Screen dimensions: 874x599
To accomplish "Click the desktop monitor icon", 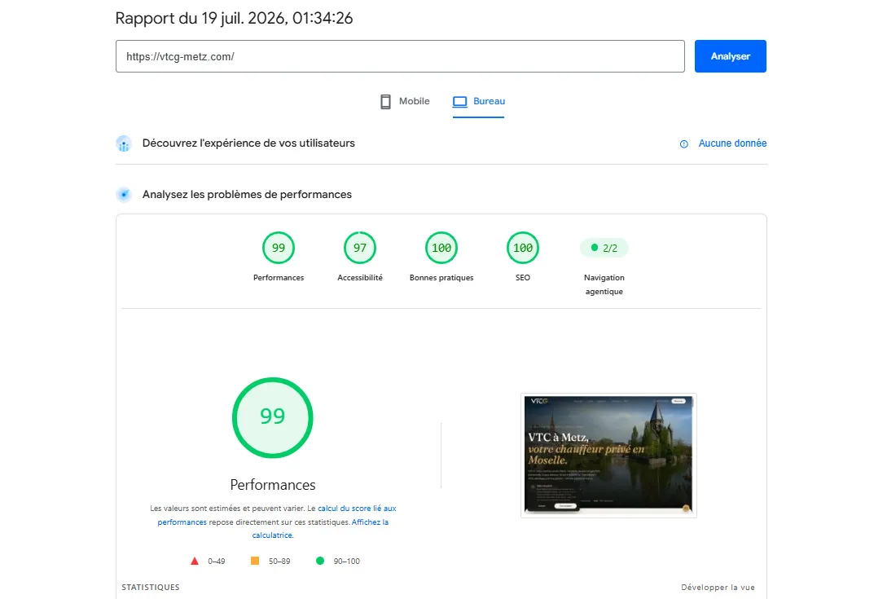I will tap(460, 102).
